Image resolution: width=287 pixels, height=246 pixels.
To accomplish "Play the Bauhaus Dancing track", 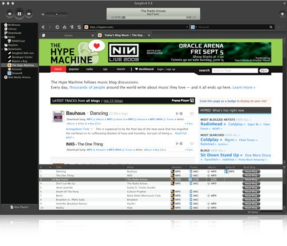I will tap(177, 113).
